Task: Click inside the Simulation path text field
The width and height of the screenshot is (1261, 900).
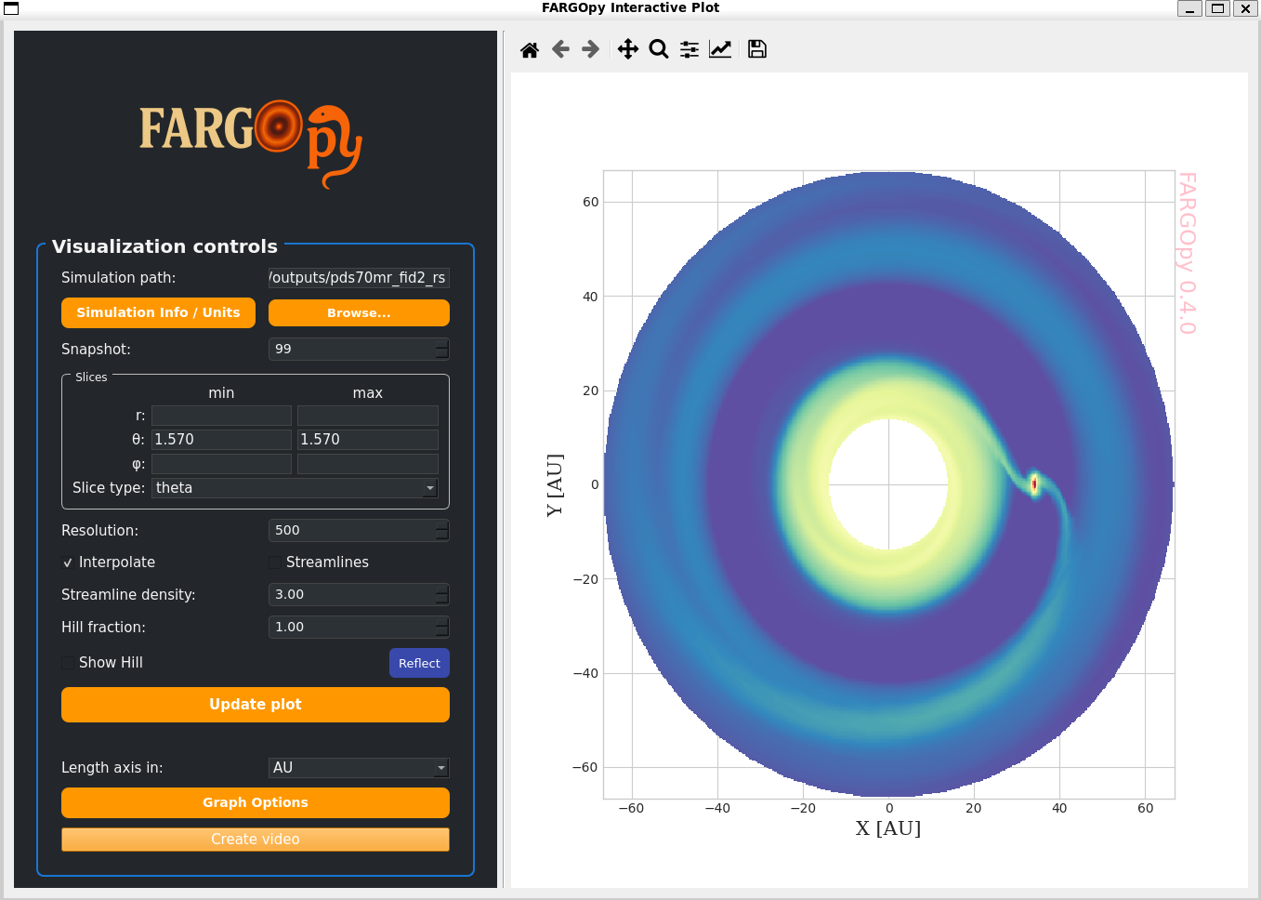Action: [x=359, y=277]
